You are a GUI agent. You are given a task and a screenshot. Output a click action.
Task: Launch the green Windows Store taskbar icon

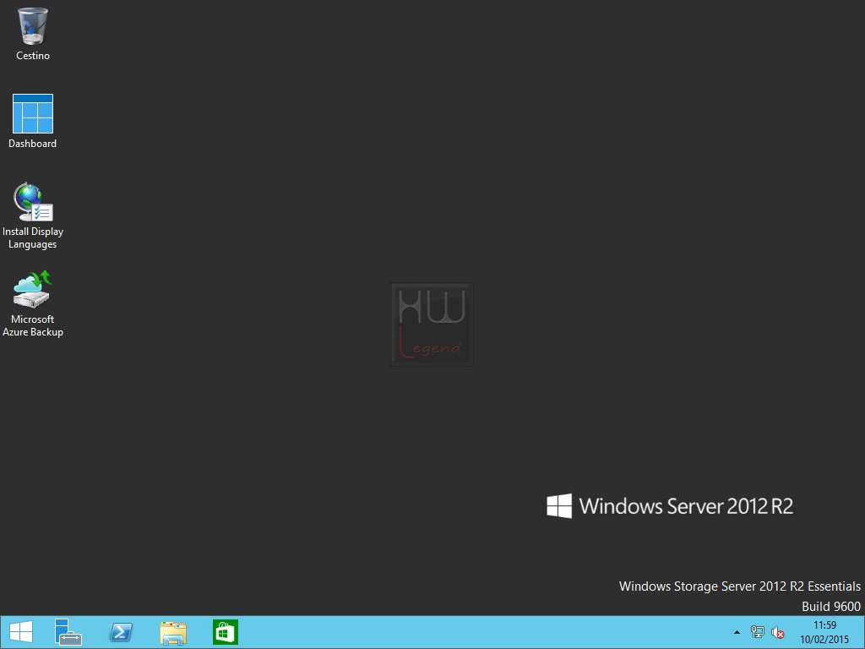coord(225,632)
